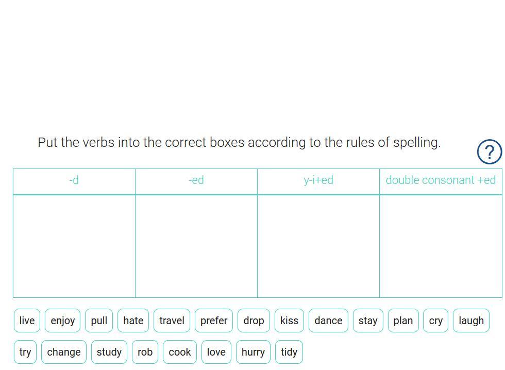Click the '-ed' column drop area
The width and height of the screenshot is (505, 370).
[x=196, y=246]
